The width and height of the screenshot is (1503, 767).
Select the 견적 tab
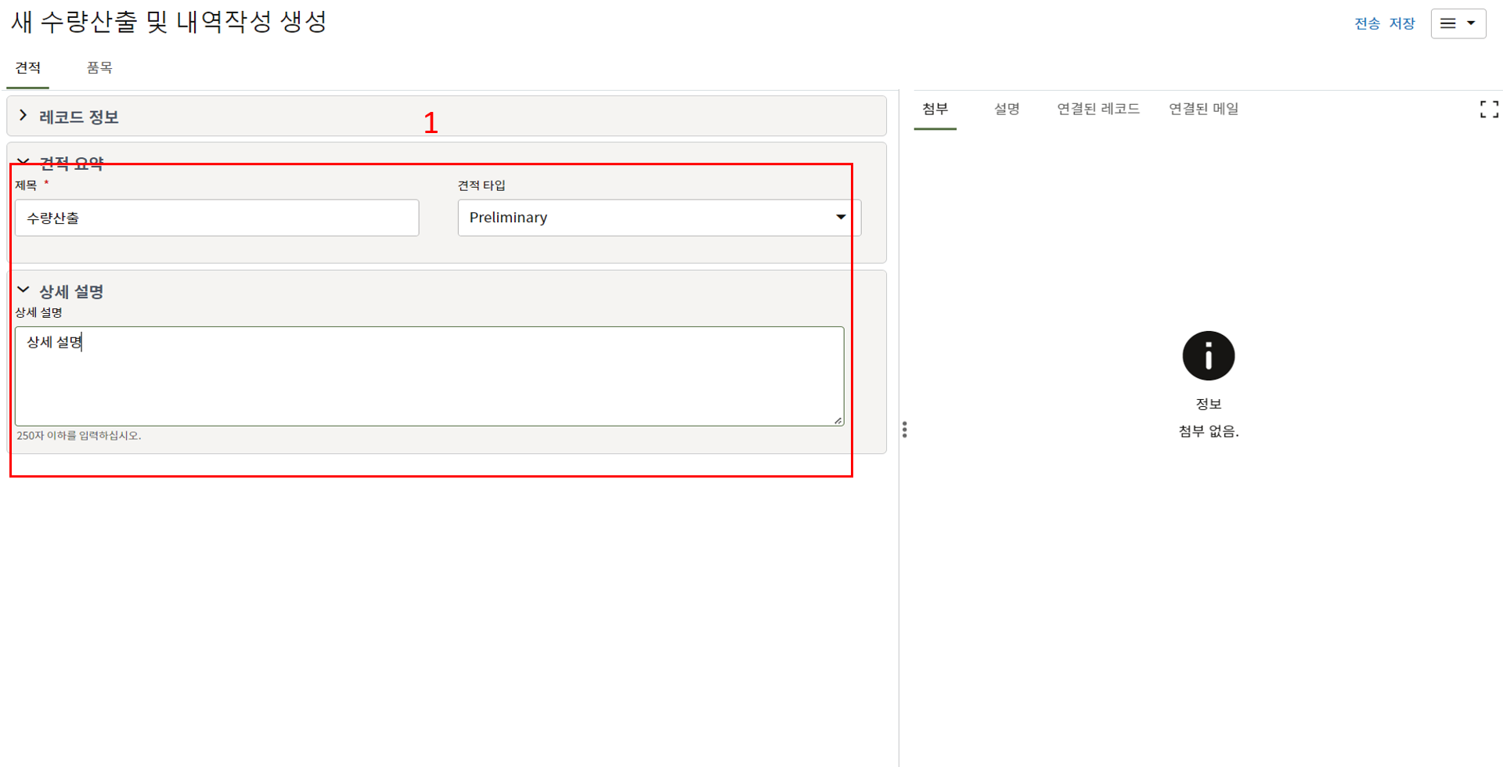28,68
